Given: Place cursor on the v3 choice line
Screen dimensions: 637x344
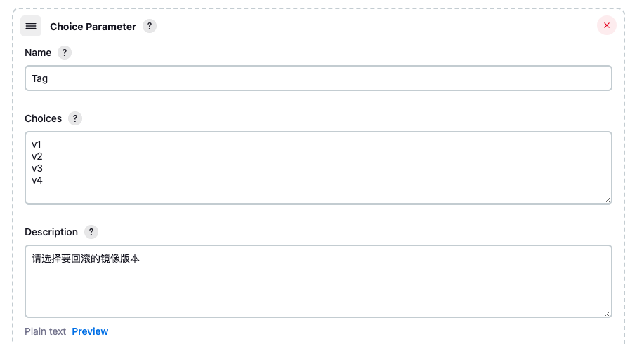Looking at the screenshot, I should tap(37, 168).
